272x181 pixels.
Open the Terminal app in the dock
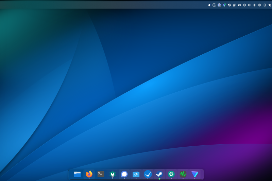(101, 174)
